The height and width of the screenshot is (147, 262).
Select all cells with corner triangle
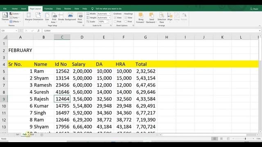[x=5, y=37]
